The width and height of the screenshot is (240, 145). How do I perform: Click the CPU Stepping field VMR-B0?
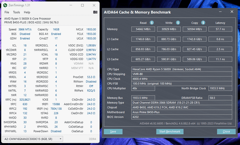[x=181, y=74]
